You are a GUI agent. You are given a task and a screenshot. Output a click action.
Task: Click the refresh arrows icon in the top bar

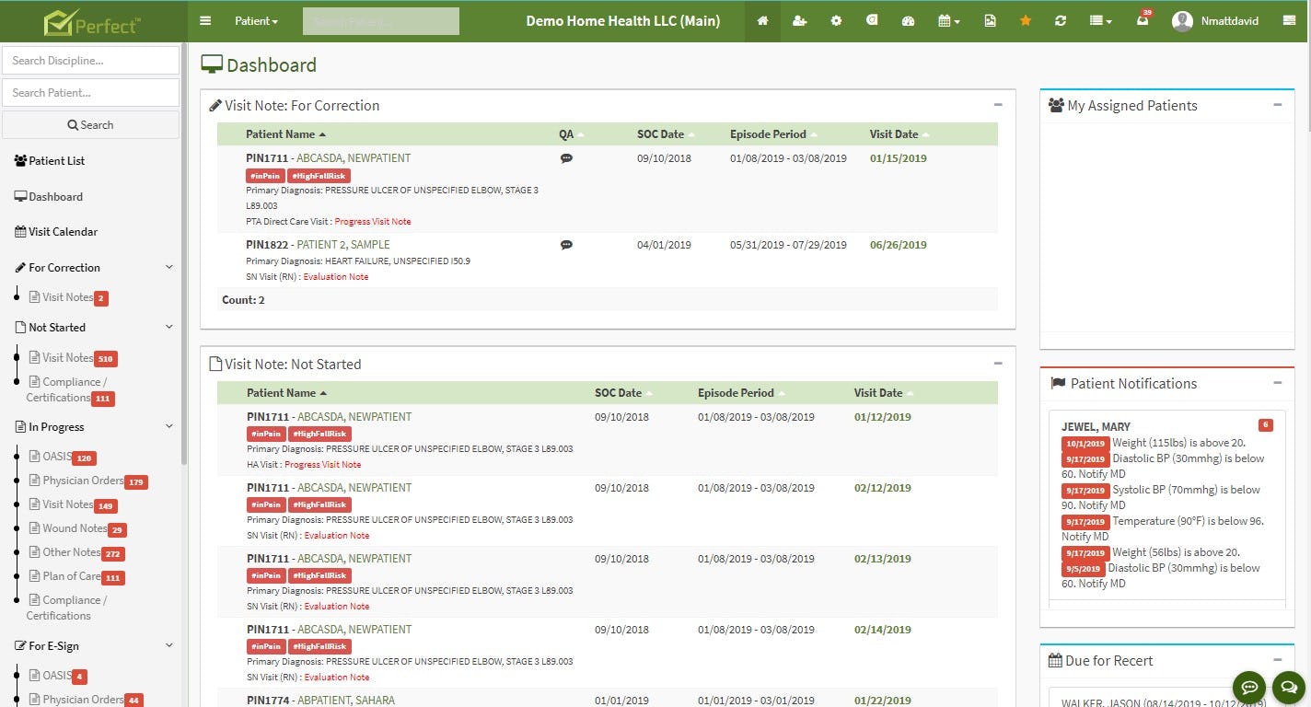[x=1061, y=20]
